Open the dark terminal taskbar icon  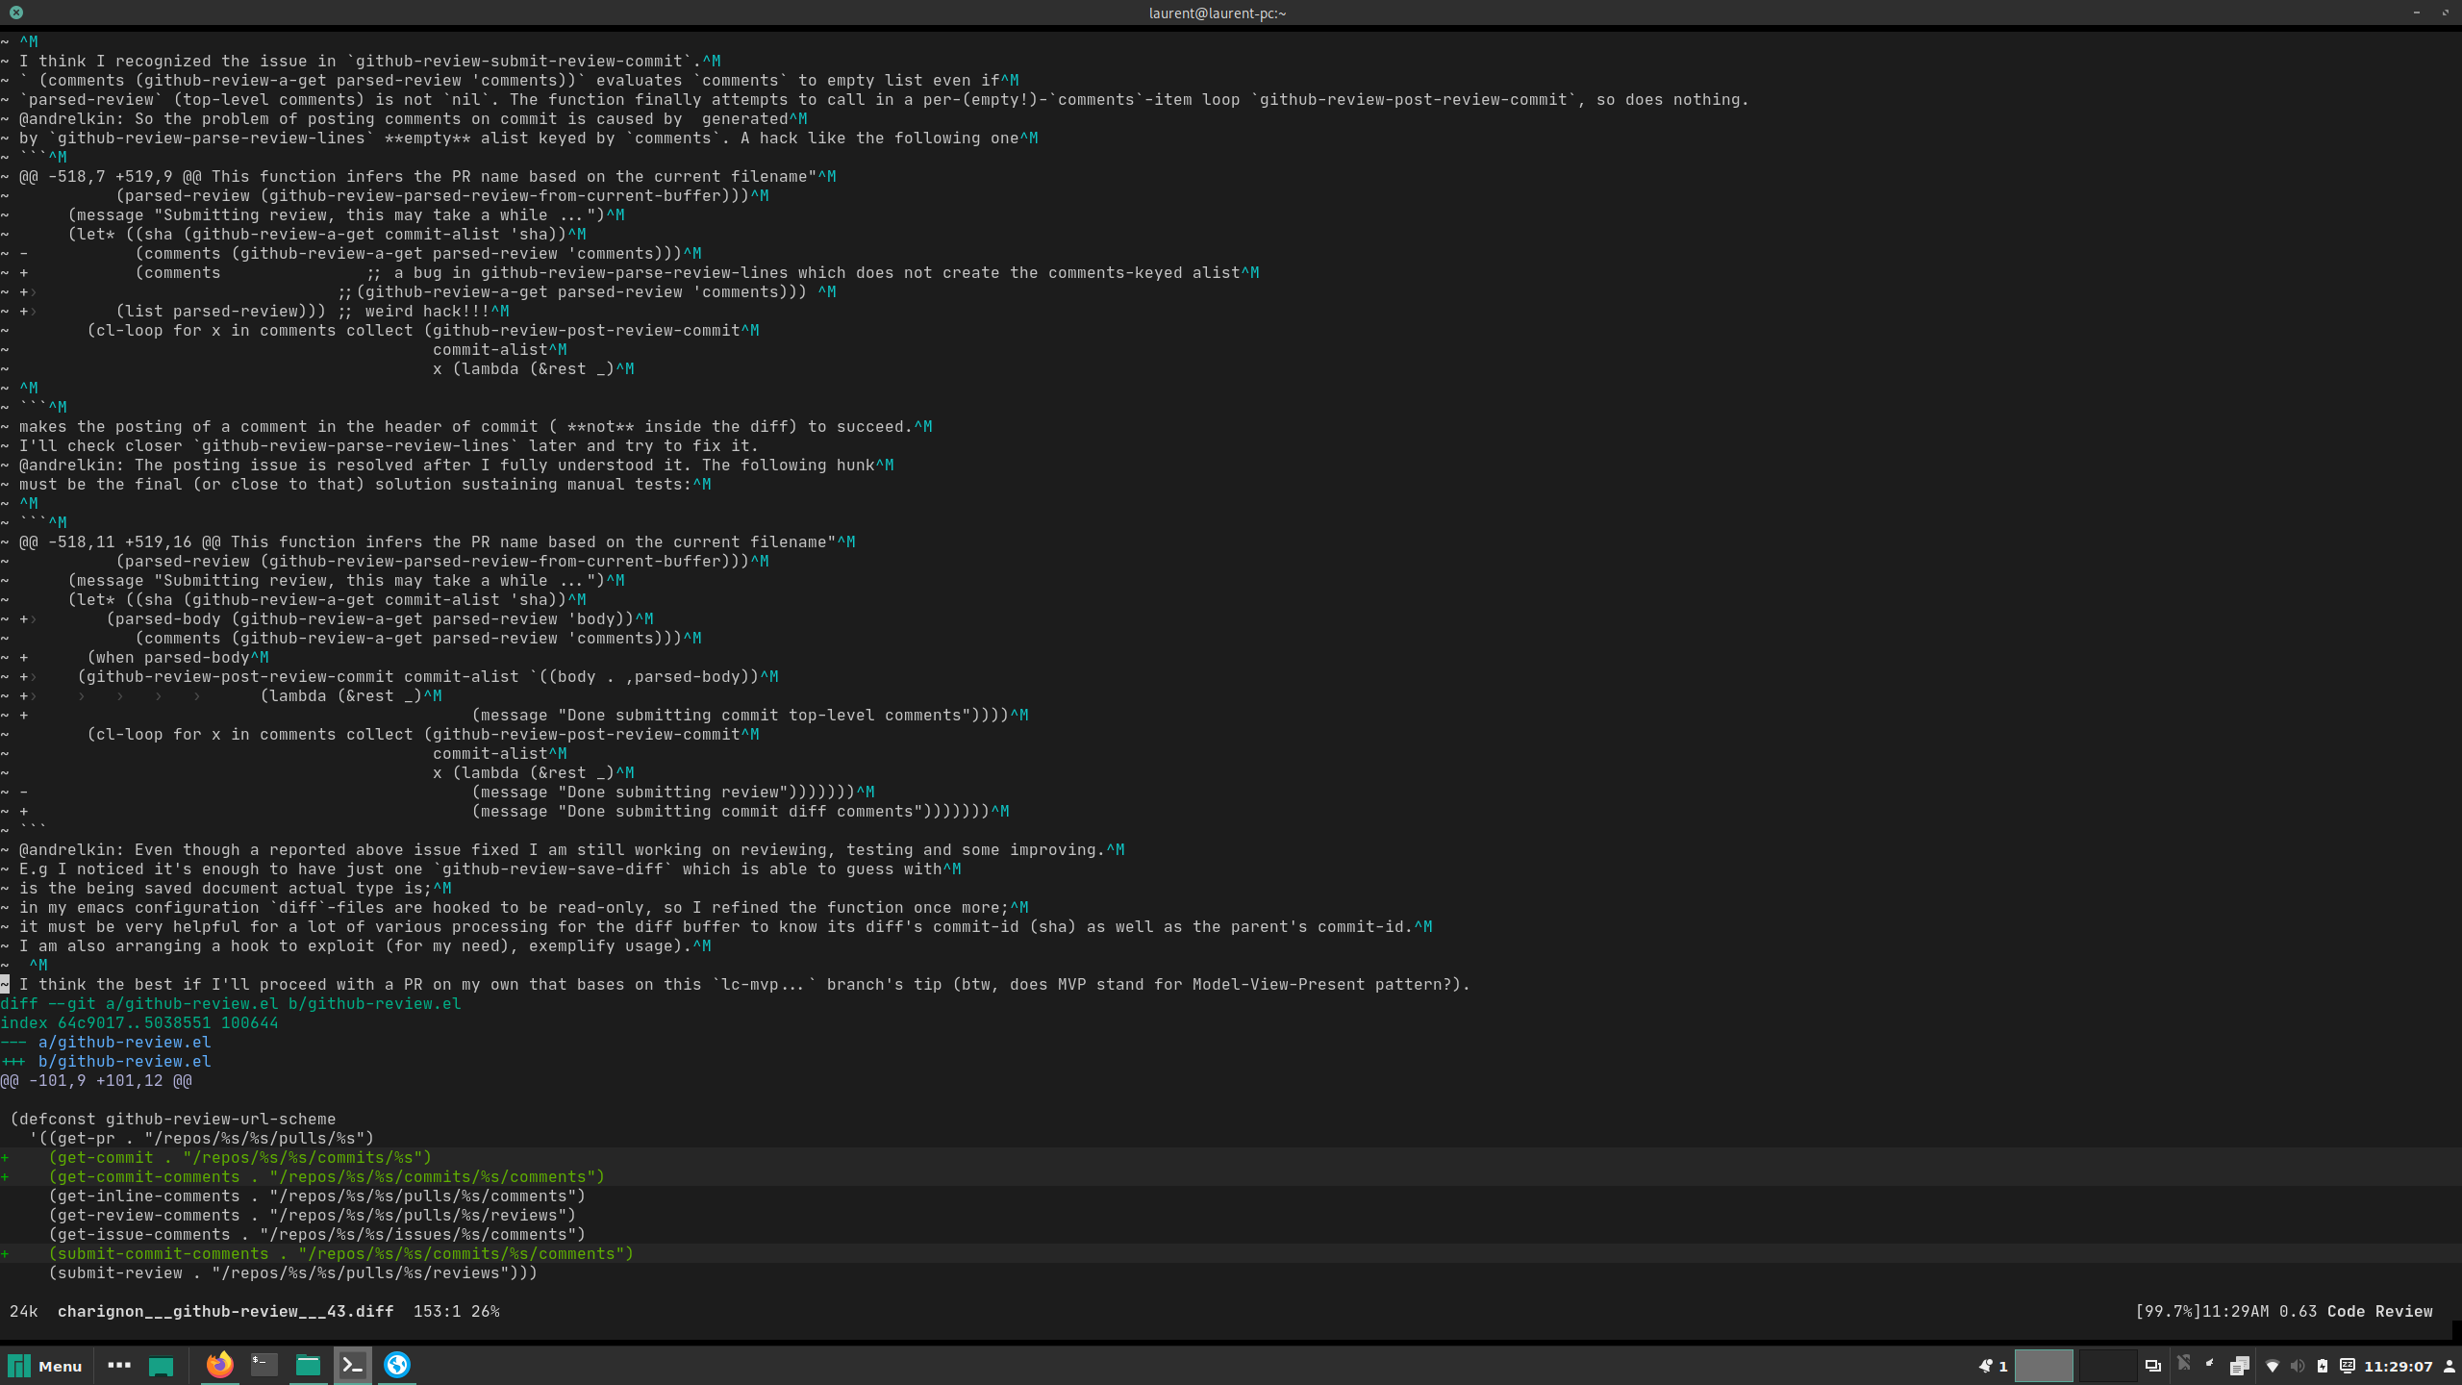(x=264, y=1365)
